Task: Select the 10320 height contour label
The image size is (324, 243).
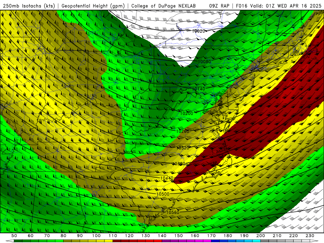Action: [x=183, y=148]
